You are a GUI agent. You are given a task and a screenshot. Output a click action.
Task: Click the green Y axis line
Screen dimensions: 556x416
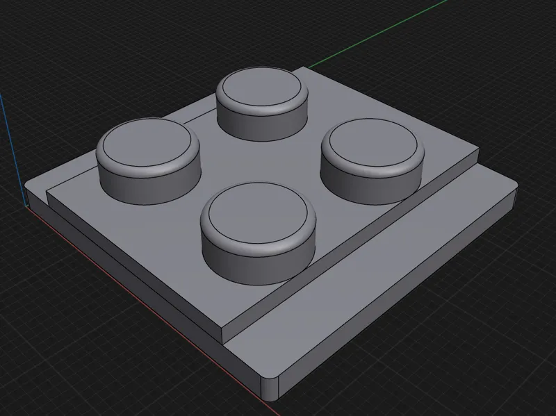377,35
